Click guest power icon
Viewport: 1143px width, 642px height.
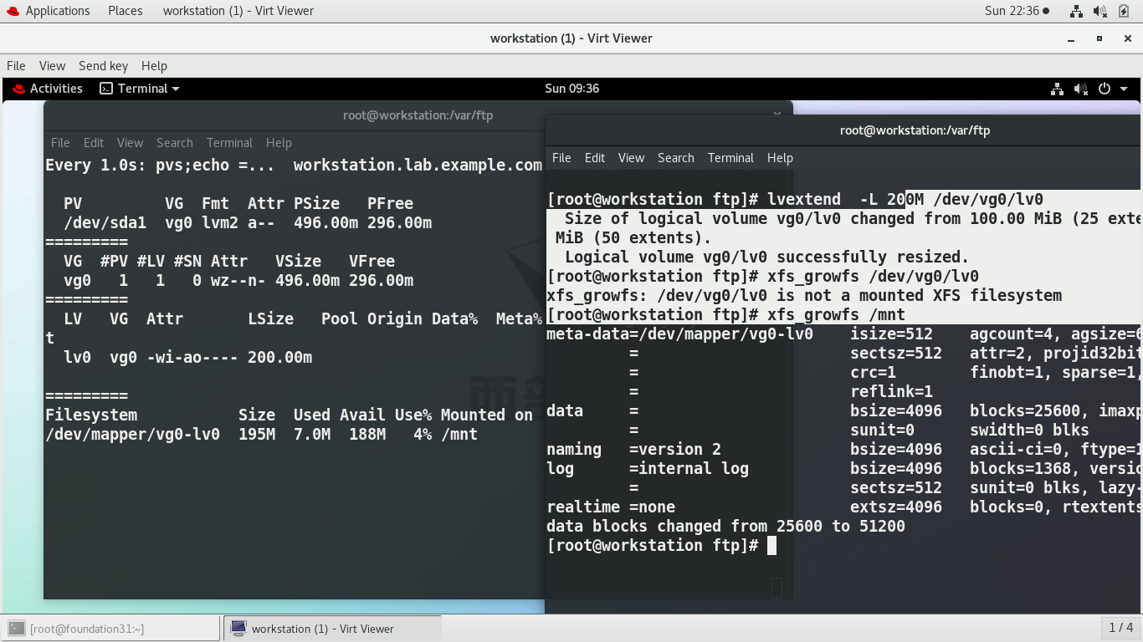(1105, 89)
